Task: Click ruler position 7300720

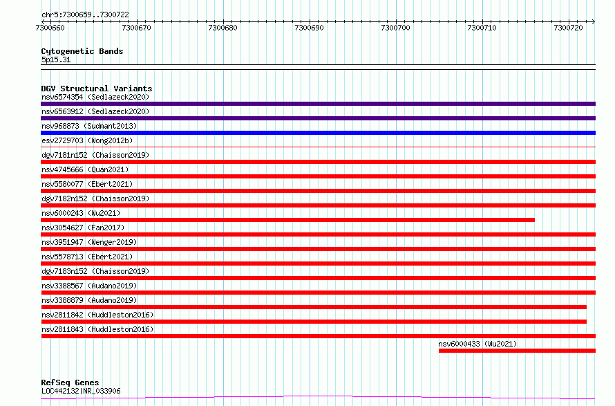Action: (568, 28)
